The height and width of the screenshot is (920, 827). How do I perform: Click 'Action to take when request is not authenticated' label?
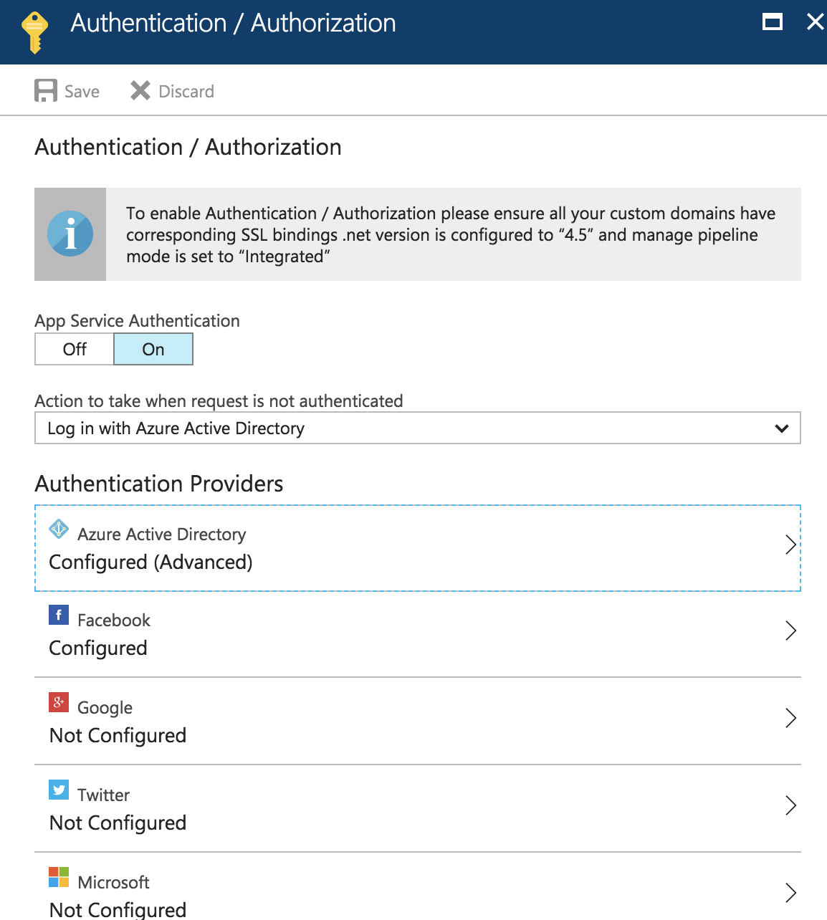219,401
